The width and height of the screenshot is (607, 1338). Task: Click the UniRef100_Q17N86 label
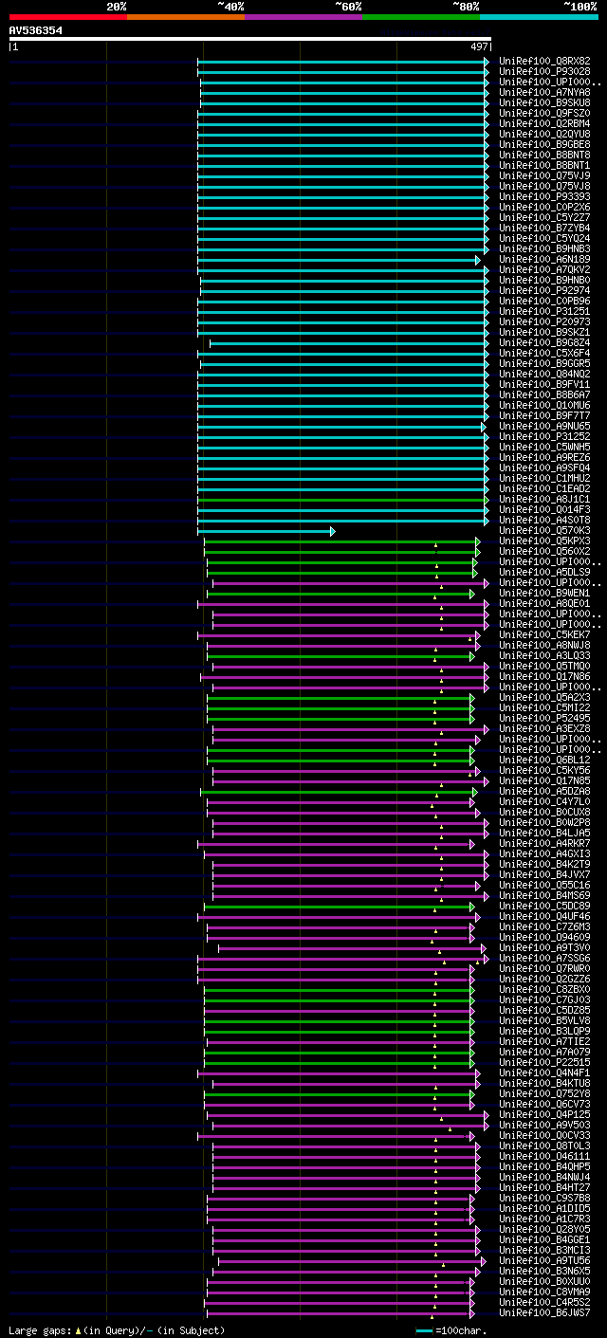(x=544, y=677)
